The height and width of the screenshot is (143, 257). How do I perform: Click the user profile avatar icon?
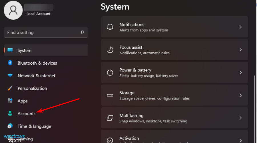coord(13,10)
